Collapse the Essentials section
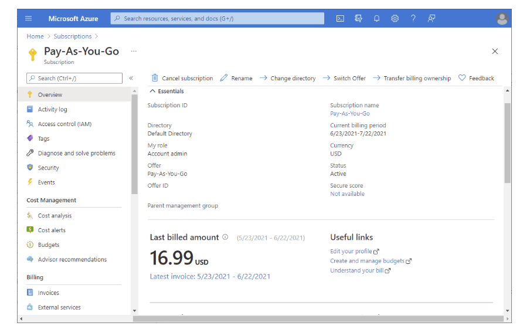This screenshot has height=336, width=523. 152,91
